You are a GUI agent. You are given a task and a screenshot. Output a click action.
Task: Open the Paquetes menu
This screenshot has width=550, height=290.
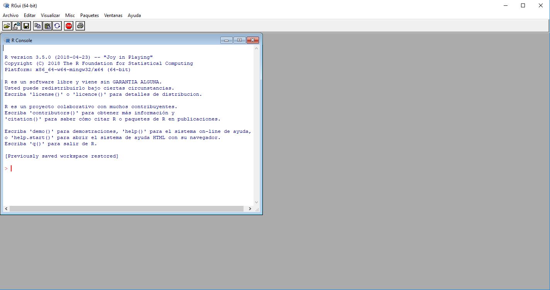[x=90, y=15]
